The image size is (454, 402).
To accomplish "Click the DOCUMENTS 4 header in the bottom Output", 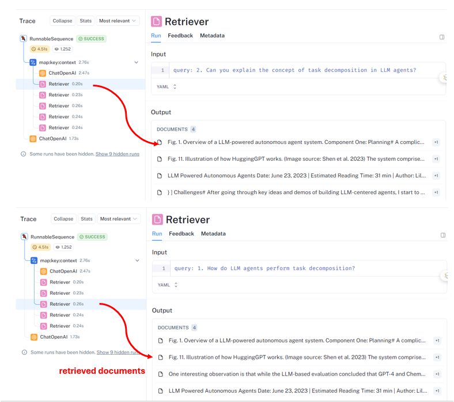I will (x=177, y=328).
